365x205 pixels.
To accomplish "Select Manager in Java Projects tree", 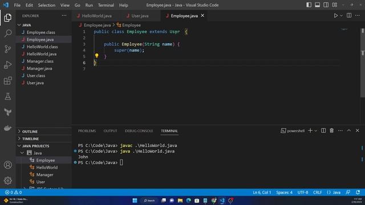I will pos(44,175).
